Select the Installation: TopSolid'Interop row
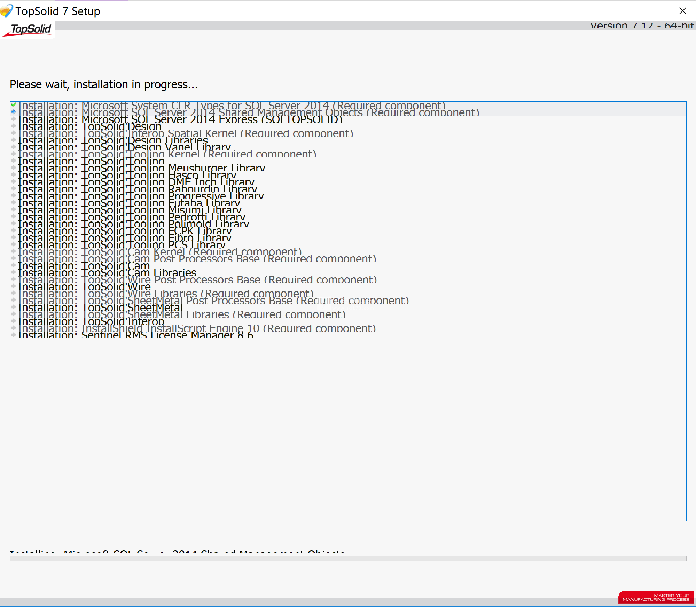This screenshot has width=696, height=607. click(348, 321)
